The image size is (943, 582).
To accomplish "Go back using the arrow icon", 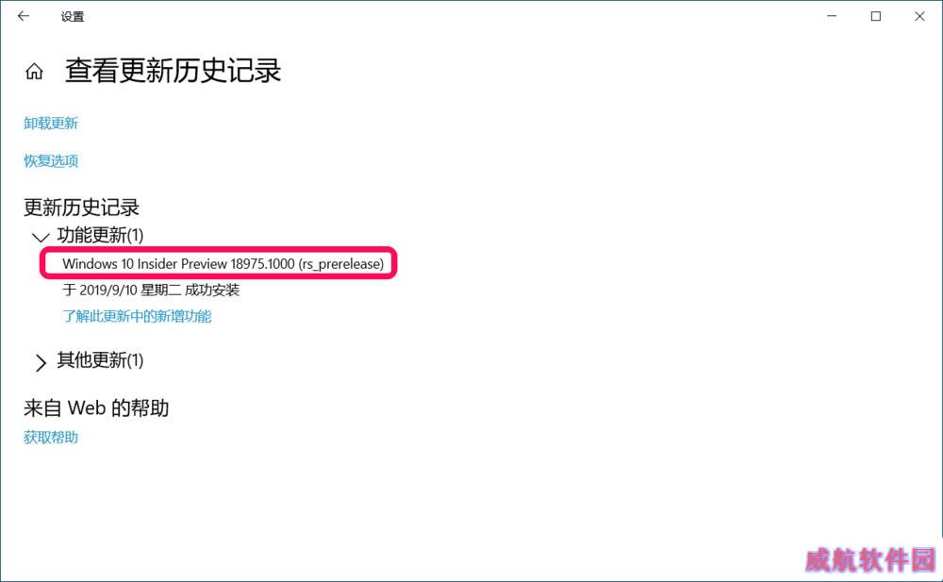I will tap(24, 16).
